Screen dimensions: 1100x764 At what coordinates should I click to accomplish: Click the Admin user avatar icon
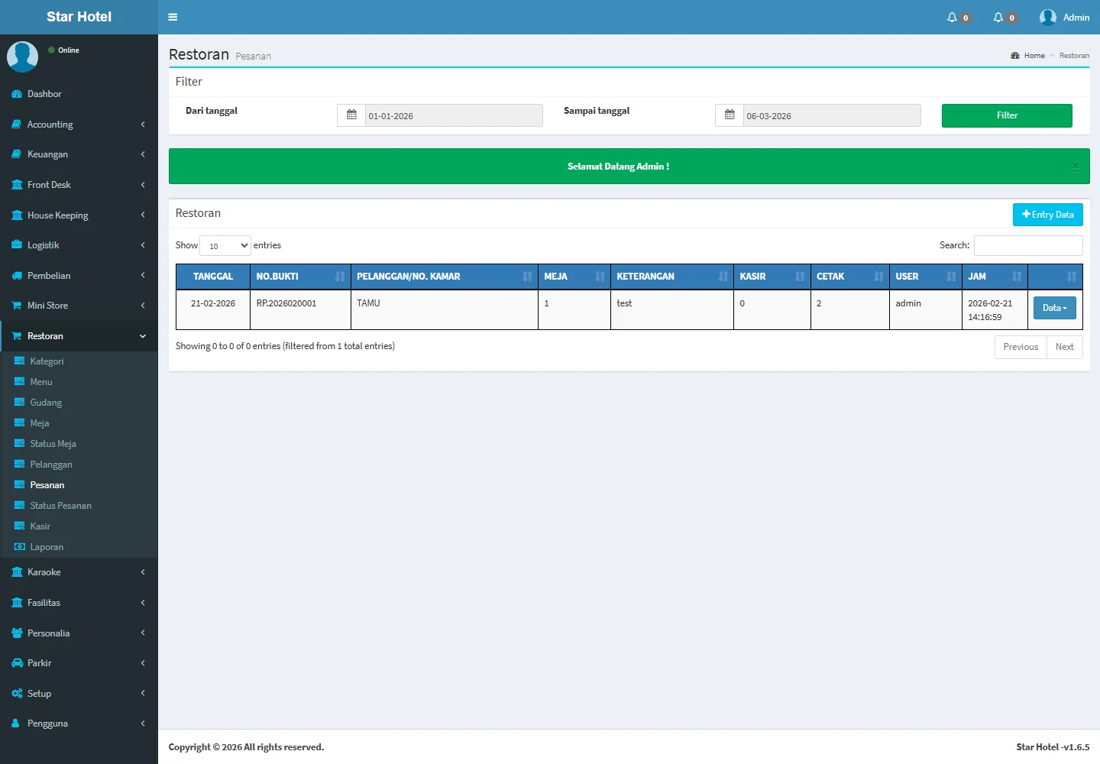1047,17
